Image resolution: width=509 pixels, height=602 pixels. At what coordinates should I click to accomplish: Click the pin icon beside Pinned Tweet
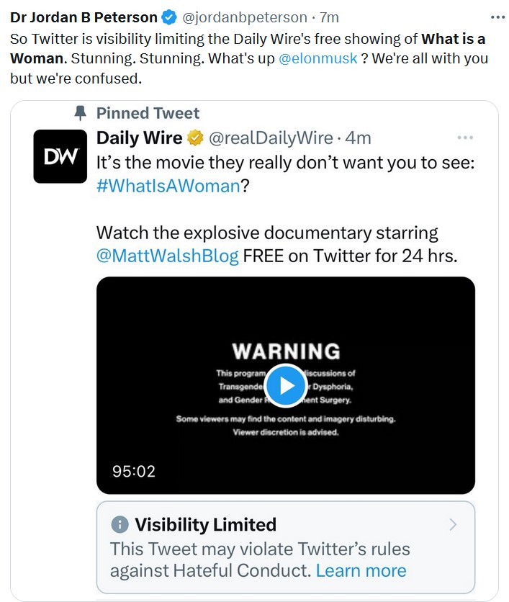point(80,113)
